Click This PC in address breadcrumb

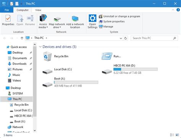click(x=39, y=38)
